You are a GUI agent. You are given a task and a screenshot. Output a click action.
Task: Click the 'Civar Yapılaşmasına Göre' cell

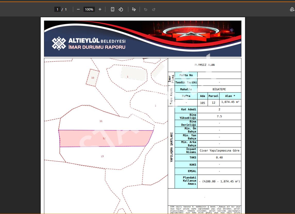pyautogui.click(x=219, y=150)
